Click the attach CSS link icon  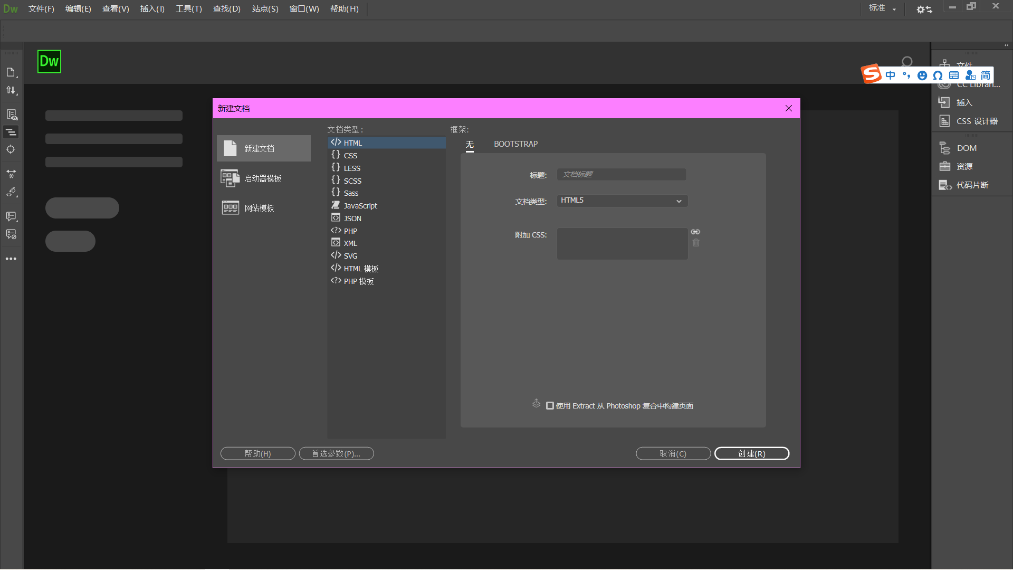[x=695, y=232]
